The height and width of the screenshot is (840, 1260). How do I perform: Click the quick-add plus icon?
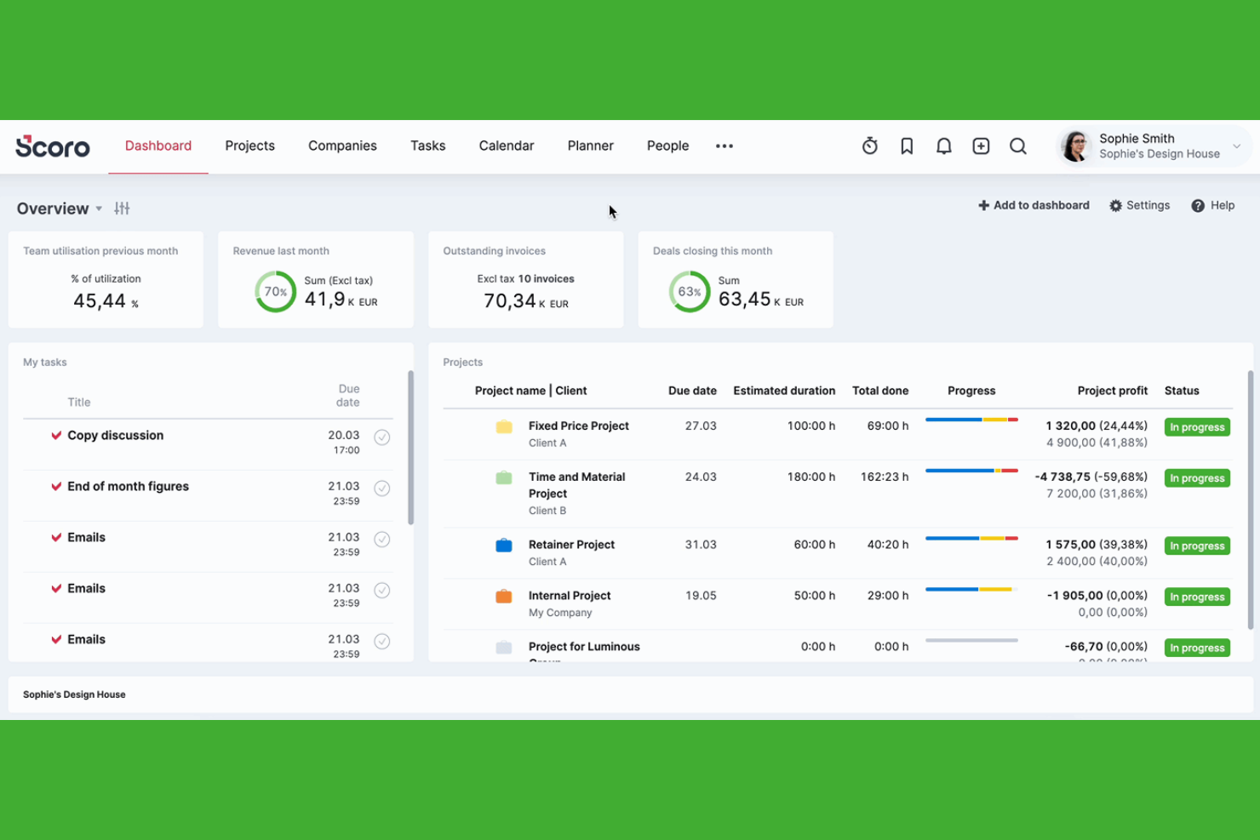(981, 146)
